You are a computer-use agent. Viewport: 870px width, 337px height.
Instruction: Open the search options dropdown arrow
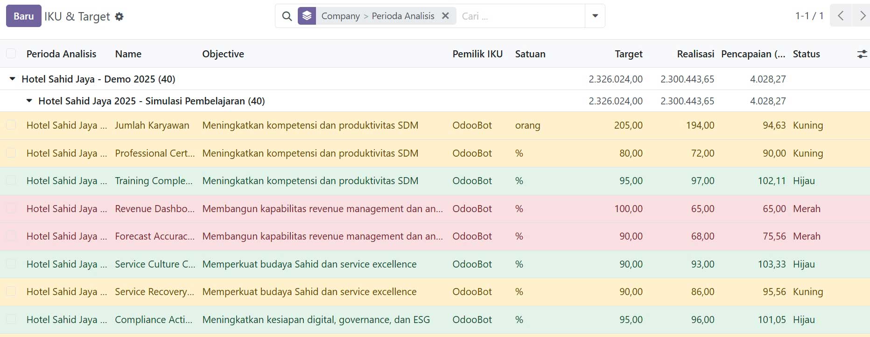(595, 16)
